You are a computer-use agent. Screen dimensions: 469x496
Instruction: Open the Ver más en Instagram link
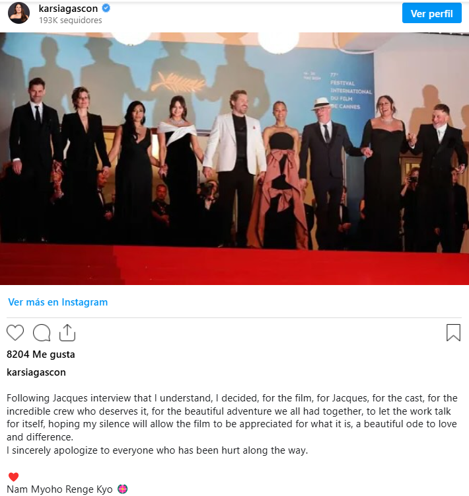coord(58,302)
